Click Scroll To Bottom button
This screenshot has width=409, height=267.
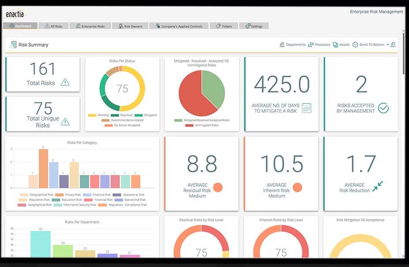(368, 44)
